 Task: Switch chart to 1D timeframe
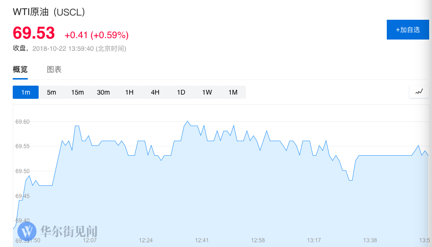pyautogui.click(x=181, y=92)
